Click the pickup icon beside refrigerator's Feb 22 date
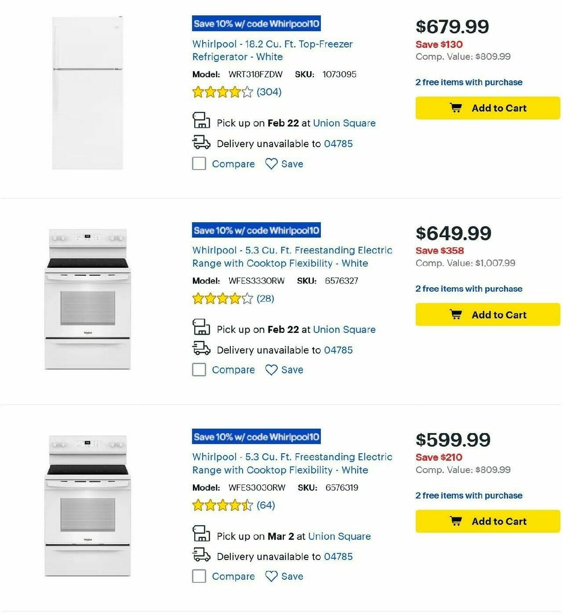This screenshot has width=563, height=614. click(201, 121)
